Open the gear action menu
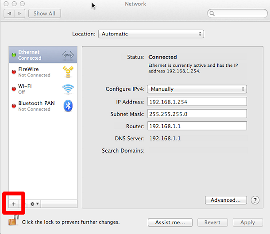270x234 pixels. pos(34,204)
